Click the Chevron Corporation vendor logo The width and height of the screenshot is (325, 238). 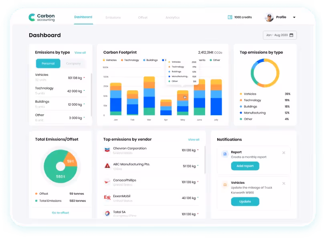(107, 150)
